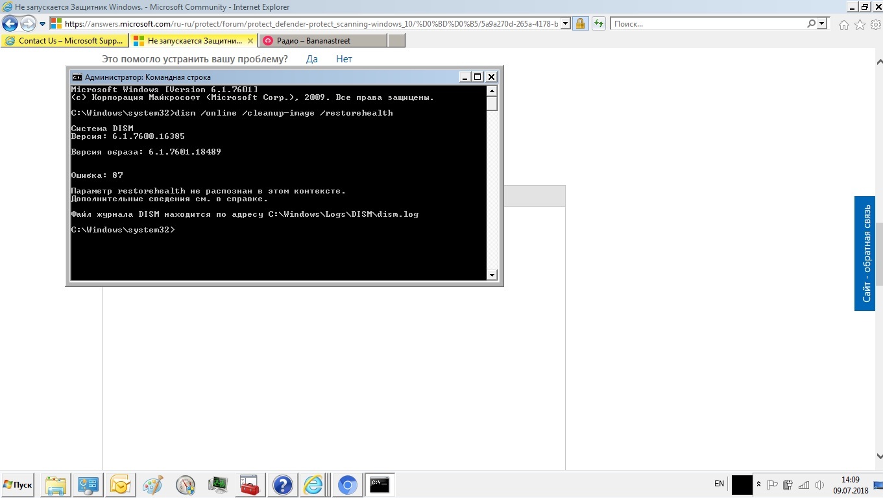This screenshot has height=498, width=883.
Task: Open the Сайт - обратная связь panel
Action: [865, 253]
